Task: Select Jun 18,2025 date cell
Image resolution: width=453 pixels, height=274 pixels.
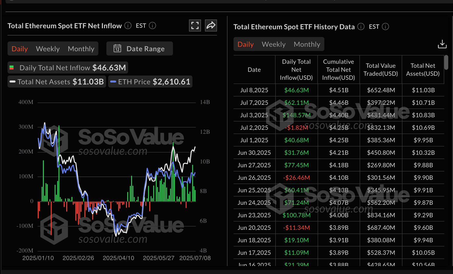Action: coord(254,240)
